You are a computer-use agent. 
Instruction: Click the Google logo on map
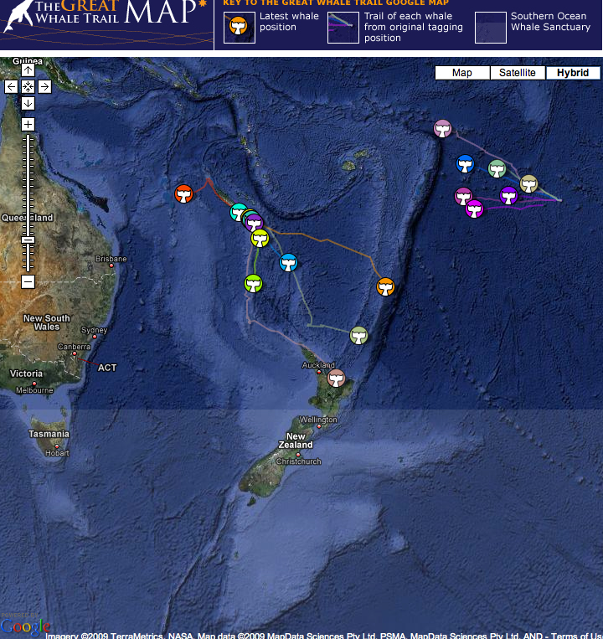25,626
